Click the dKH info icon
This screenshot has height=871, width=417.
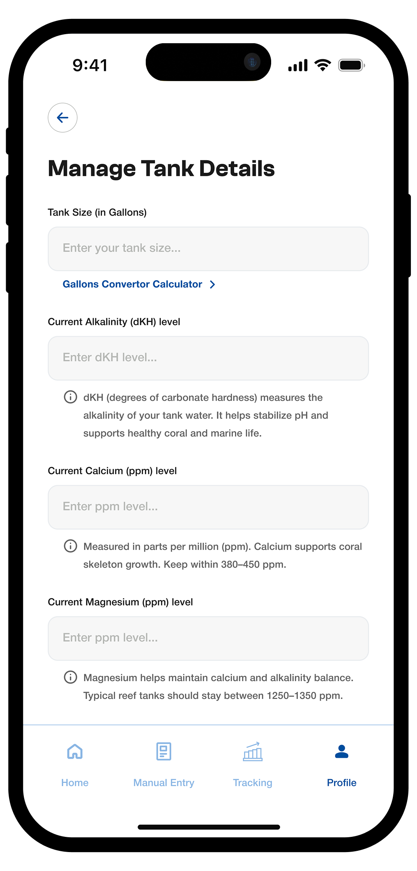point(70,397)
